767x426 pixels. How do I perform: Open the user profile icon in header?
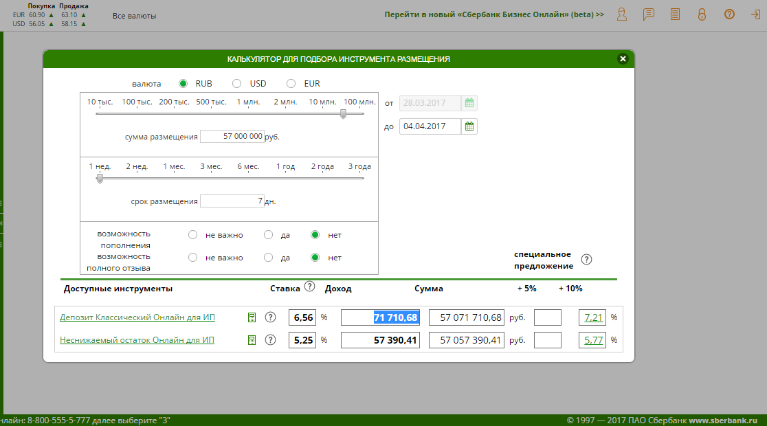tap(622, 14)
